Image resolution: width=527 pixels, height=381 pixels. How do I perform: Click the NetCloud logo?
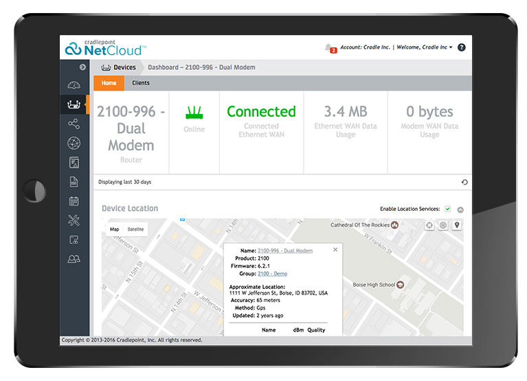coord(106,47)
